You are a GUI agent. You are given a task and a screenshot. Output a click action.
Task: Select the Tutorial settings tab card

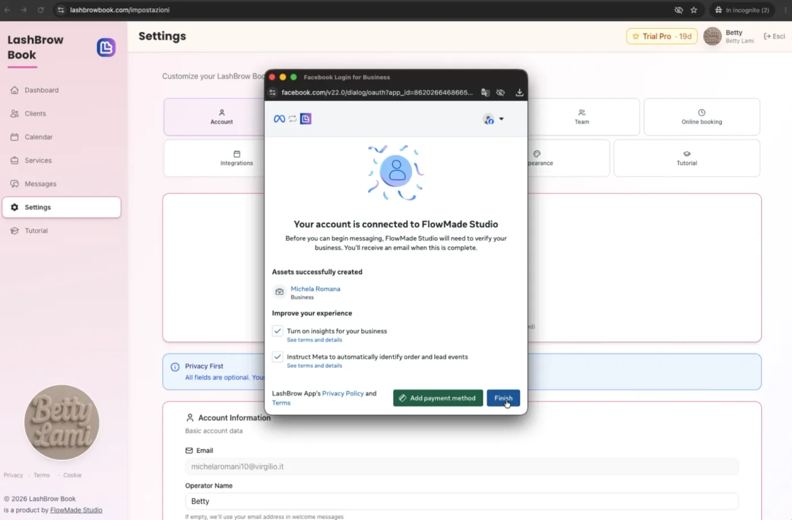pos(686,158)
